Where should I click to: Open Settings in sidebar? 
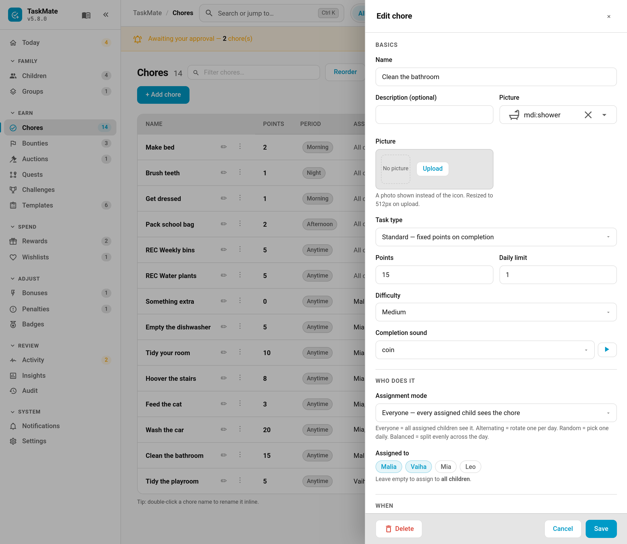[x=60, y=441]
